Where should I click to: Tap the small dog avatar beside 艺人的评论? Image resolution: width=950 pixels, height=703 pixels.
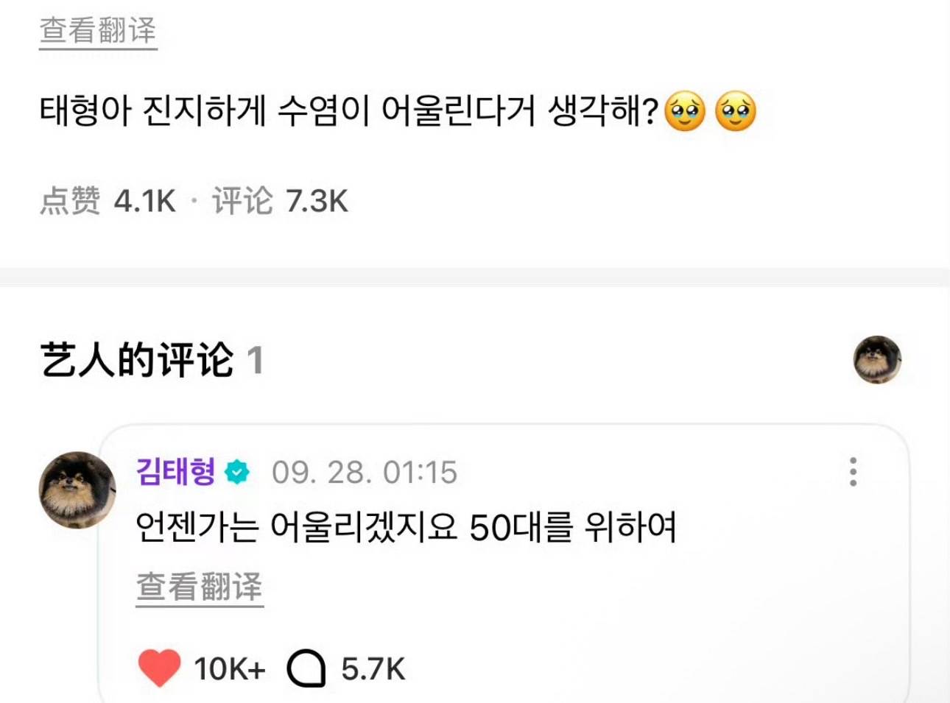[x=877, y=360]
